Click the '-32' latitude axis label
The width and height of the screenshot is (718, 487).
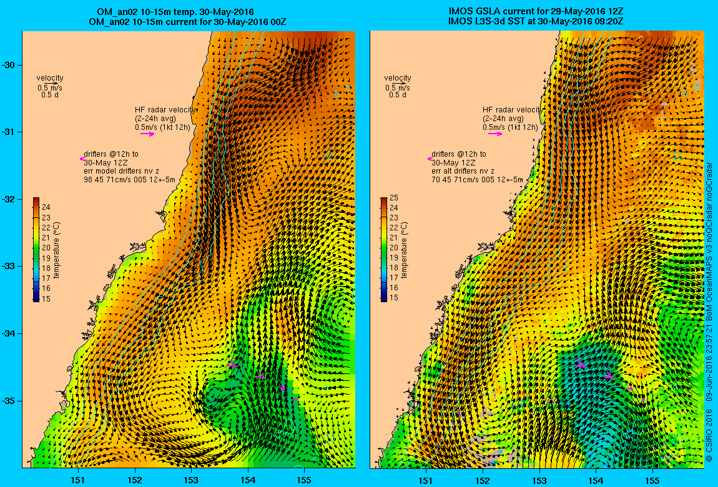pyautogui.click(x=9, y=200)
